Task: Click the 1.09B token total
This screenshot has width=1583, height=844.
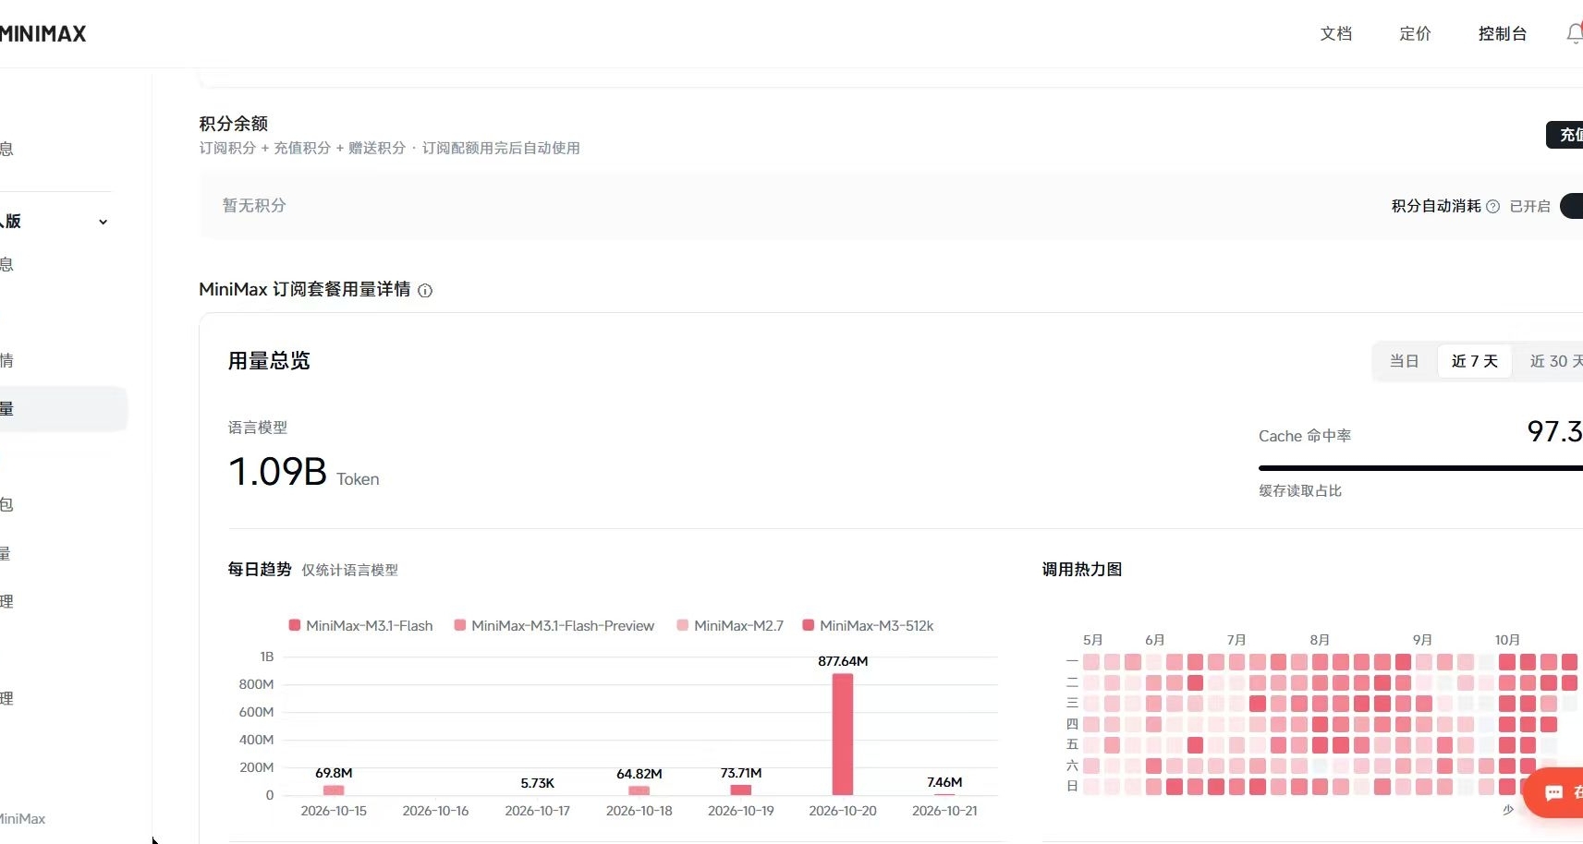Action: (x=277, y=472)
